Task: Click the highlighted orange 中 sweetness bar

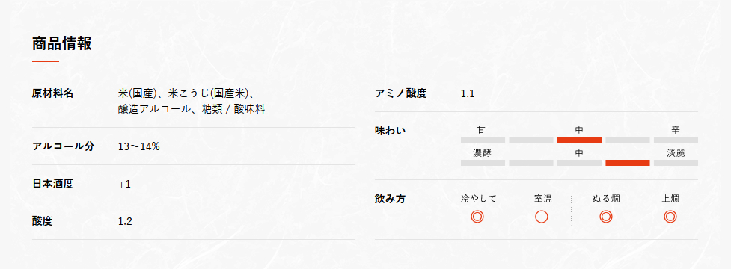Action: coord(579,140)
